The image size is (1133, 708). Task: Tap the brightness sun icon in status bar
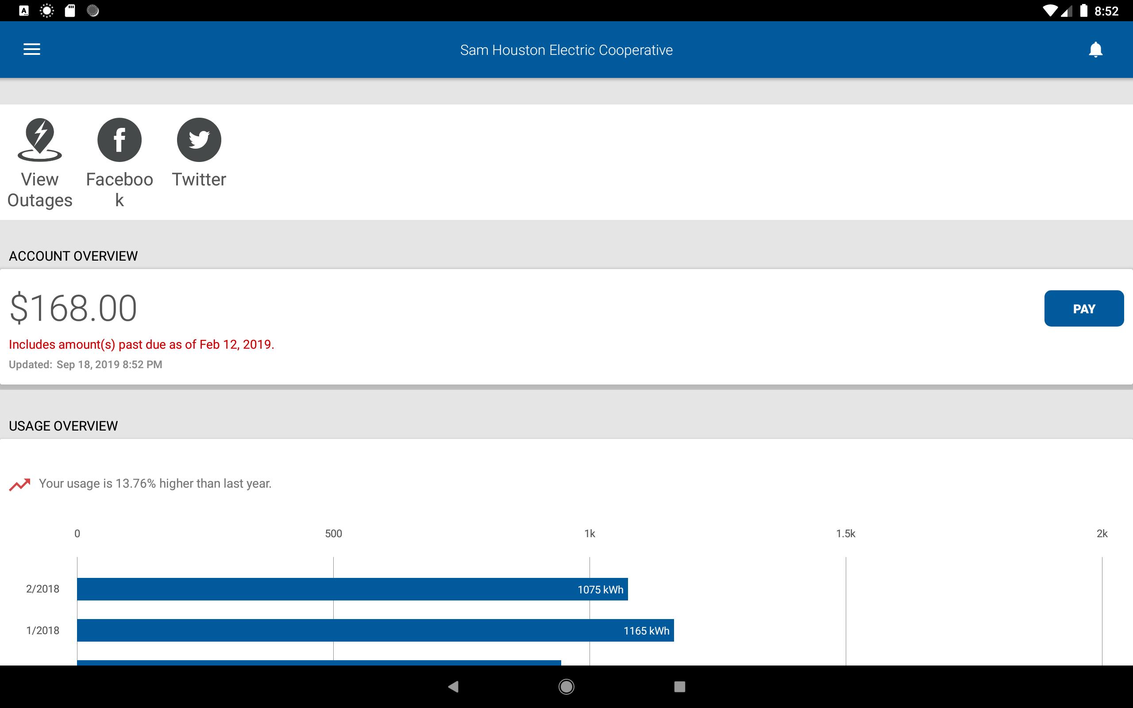pos(46,11)
